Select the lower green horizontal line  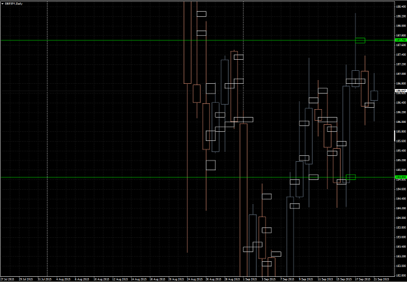click(x=197, y=177)
